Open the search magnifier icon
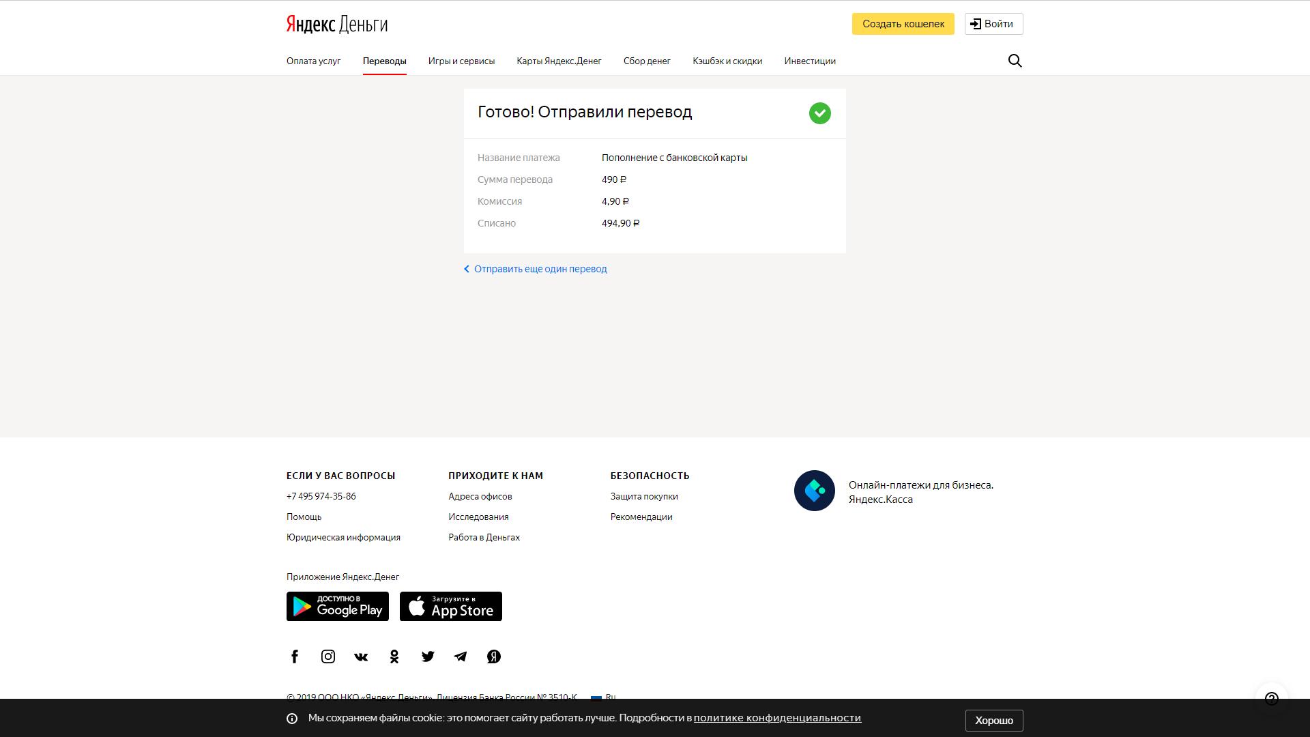 [1015, 60]
